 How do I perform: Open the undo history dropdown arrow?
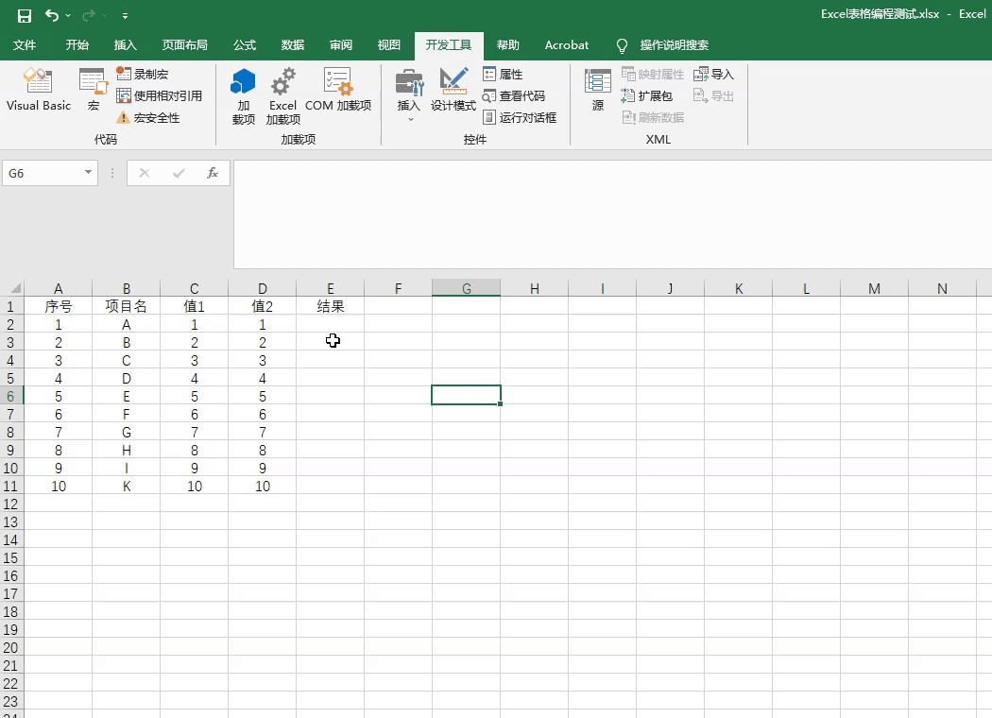pos(68,15)
